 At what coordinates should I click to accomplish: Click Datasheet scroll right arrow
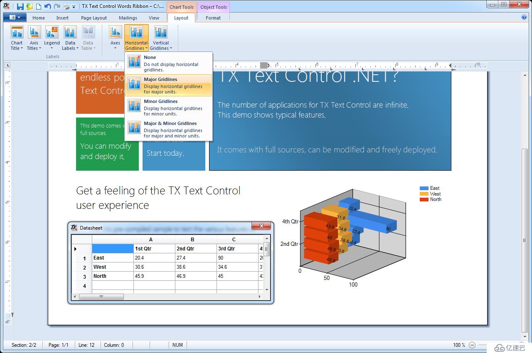click(260, 297)
